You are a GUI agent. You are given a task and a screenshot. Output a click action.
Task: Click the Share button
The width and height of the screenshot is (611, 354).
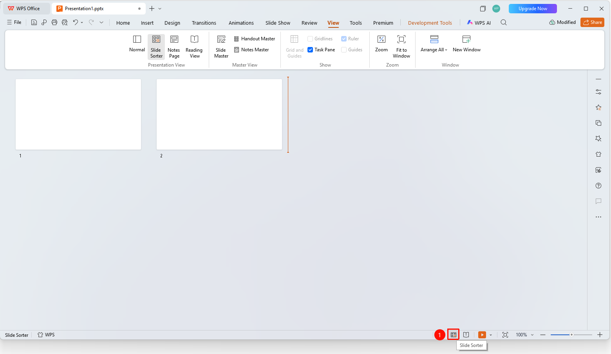(x=592, y=22)
